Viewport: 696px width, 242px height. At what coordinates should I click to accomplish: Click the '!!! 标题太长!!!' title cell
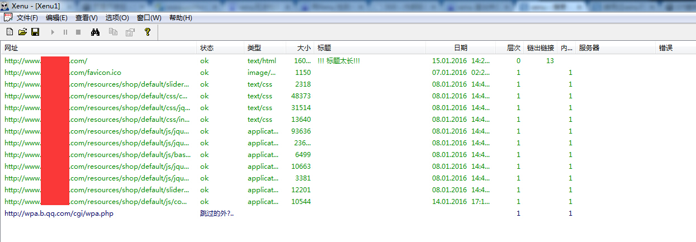[339, 61]
